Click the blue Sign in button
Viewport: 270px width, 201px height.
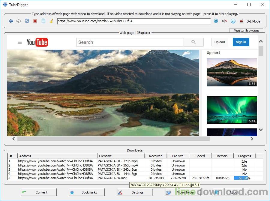point(241,42)
